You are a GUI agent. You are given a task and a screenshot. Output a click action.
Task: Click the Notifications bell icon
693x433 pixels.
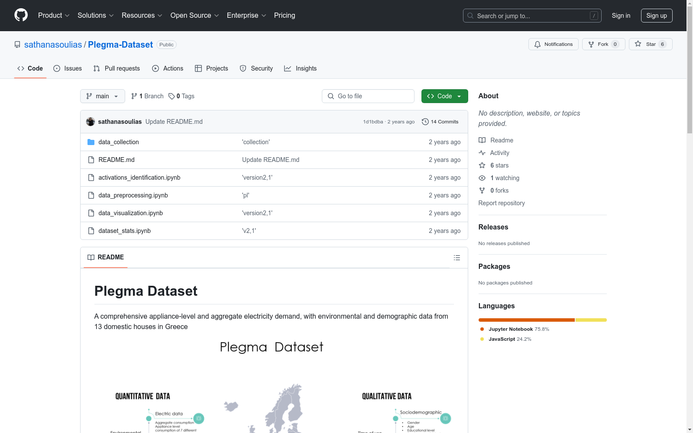coord(538,44)
